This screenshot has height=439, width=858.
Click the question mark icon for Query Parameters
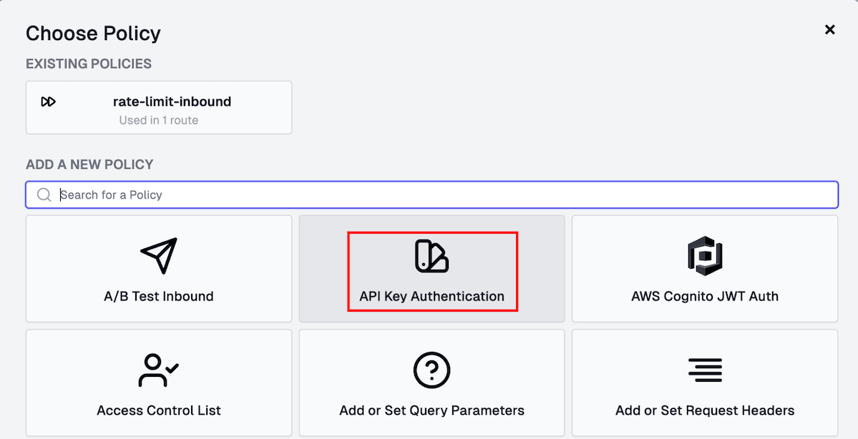point(432,370)
